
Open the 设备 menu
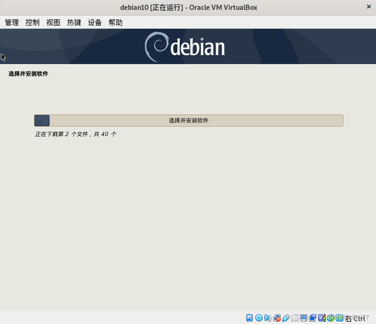click(x=95, y=23)
